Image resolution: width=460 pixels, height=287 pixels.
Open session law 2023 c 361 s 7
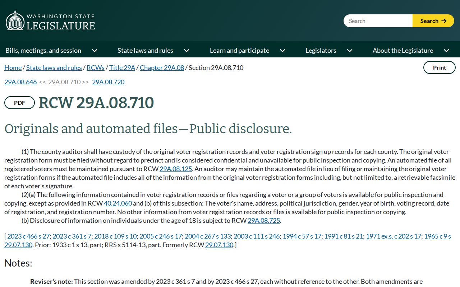click(72, 236)
